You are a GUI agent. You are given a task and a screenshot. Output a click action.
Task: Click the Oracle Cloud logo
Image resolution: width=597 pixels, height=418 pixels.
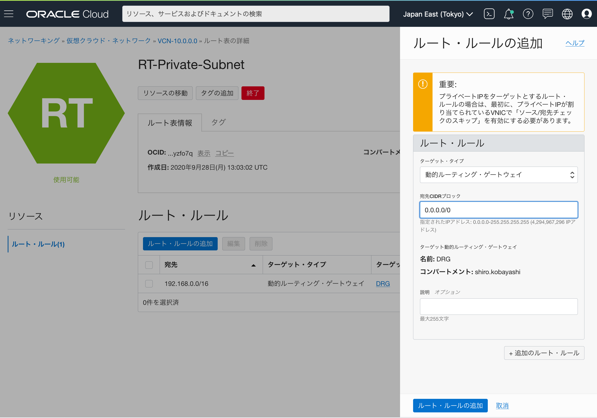(67, 14)
